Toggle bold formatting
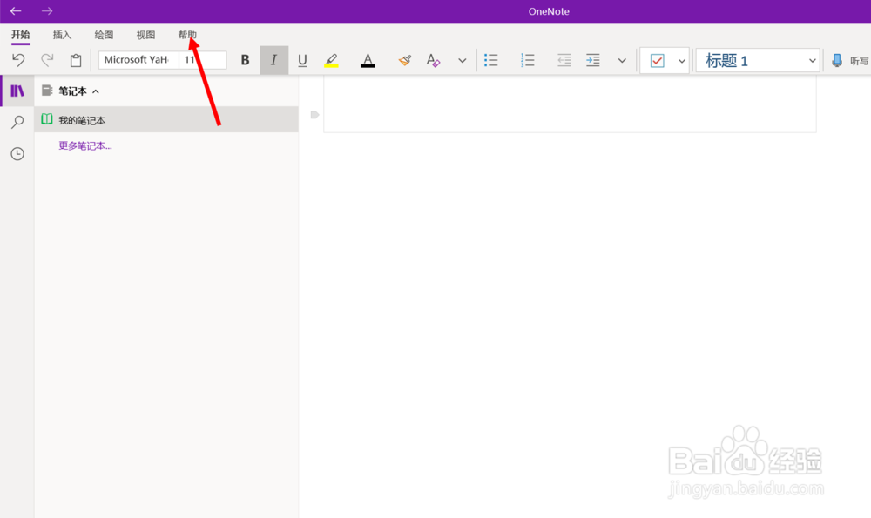Viewport: 871px width, 518px height. coord(245,60)
